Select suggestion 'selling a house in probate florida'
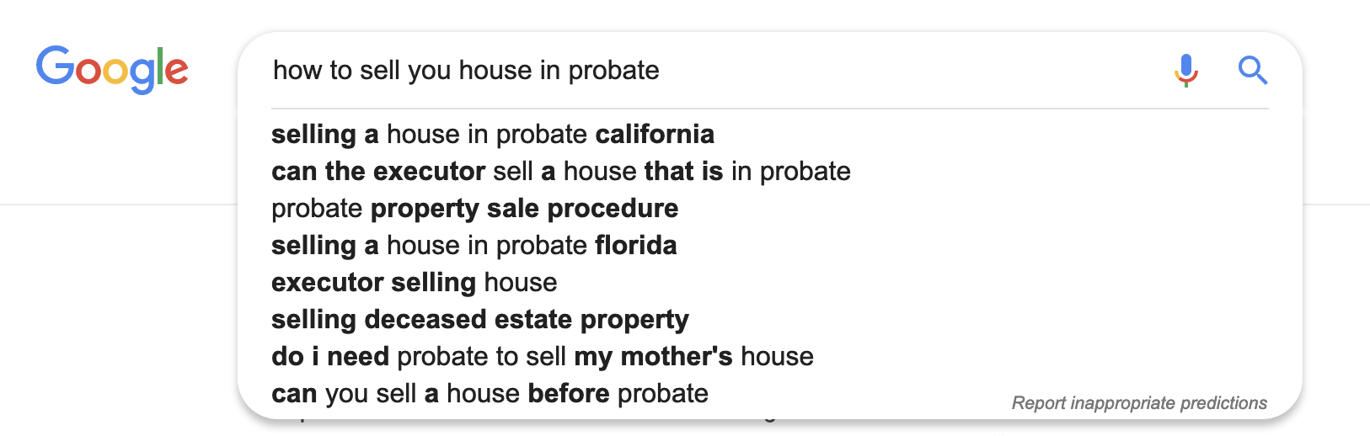This screenshot has width=1370, height=436. [769, 246]
